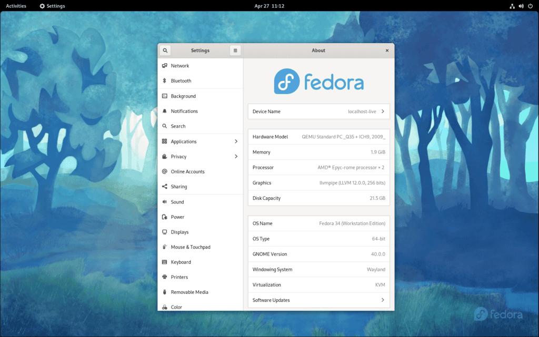Select Sound label in sidebar

coord(177,202)
